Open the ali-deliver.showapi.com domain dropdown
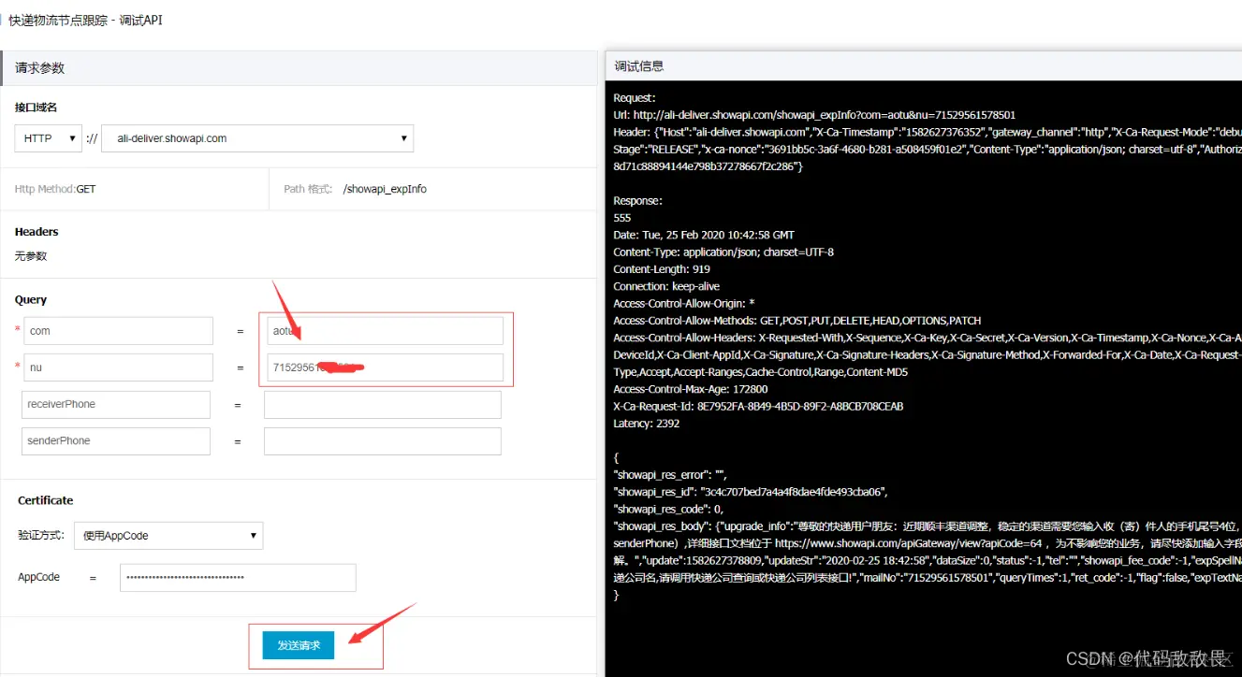 (x=257, y=138)
